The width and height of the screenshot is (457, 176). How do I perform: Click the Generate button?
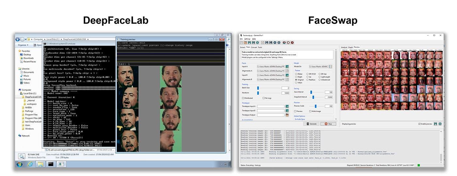(311, 124)
